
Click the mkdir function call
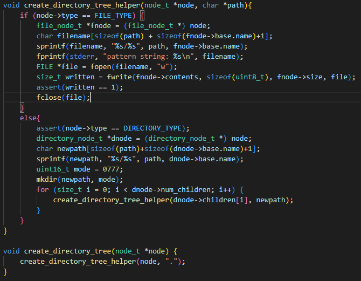(47, 179)
